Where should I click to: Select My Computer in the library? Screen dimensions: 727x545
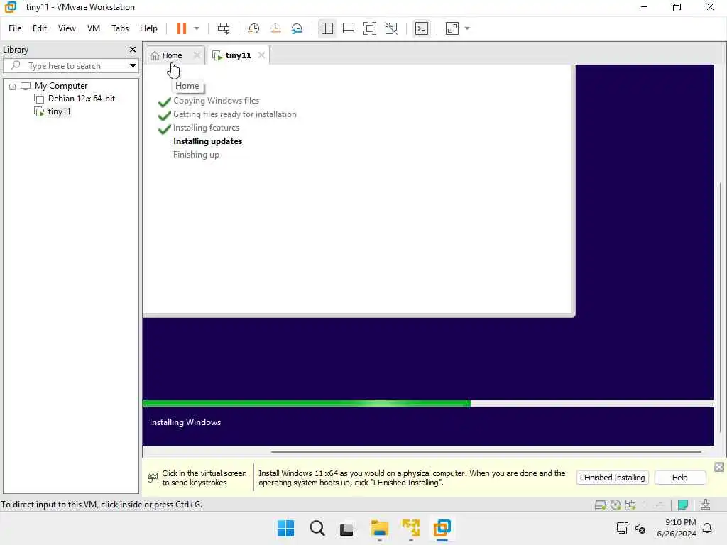point(61,86)
